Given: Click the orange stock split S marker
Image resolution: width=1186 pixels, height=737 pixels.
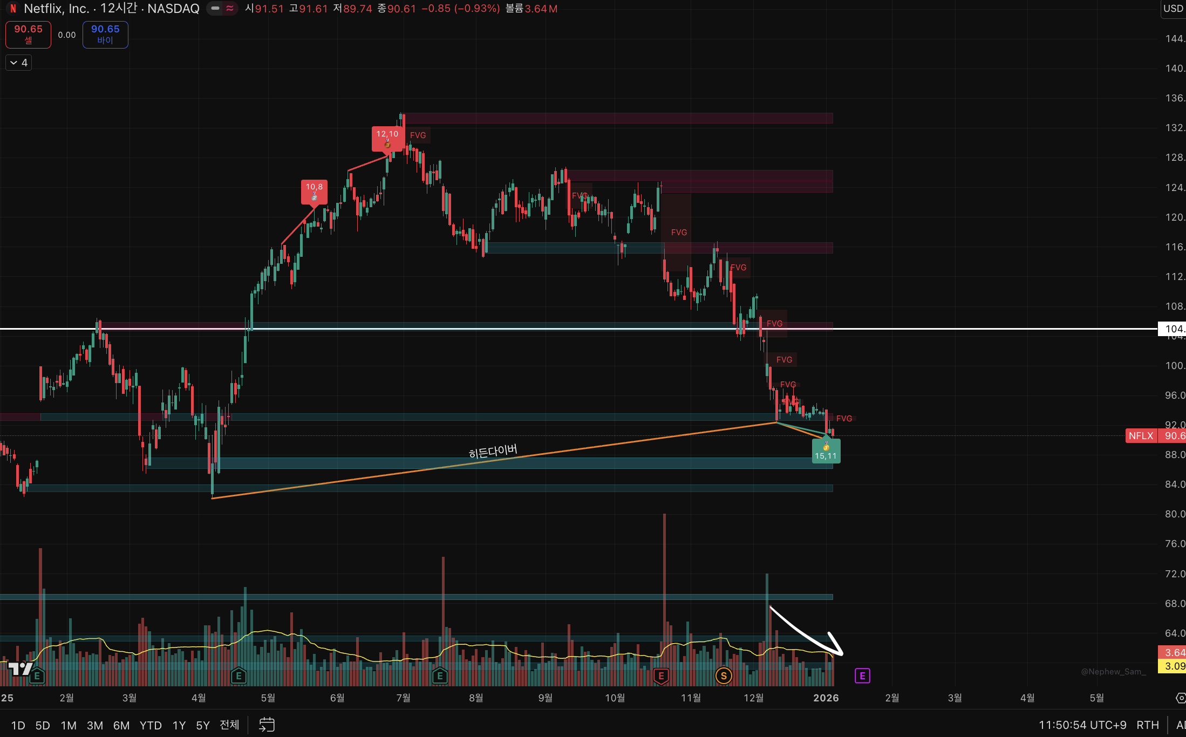Looking at the screenshot, I should coord(724,675).
